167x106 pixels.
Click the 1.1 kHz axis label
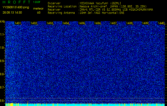pyautogui.click(x=2, y=34)
